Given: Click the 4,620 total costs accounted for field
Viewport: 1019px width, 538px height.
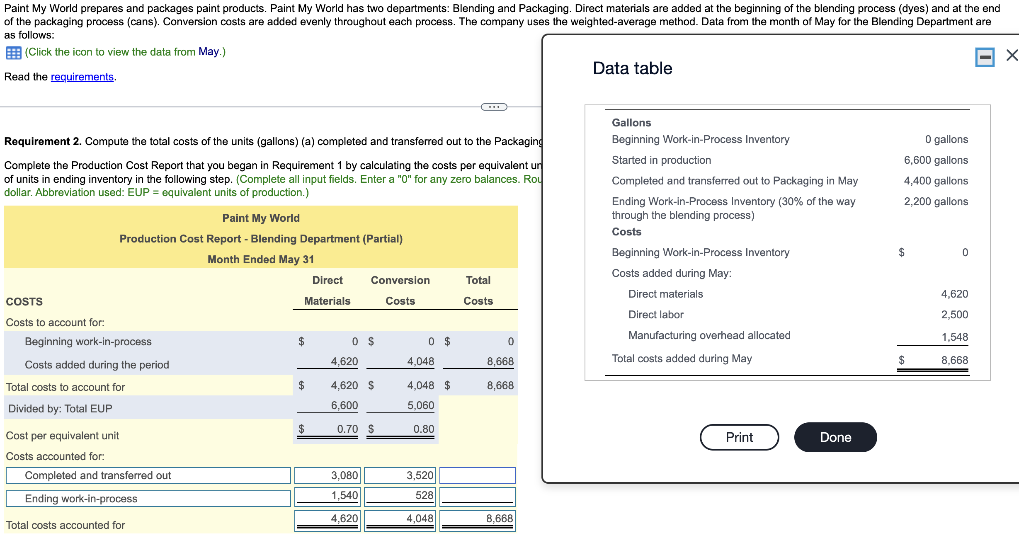Looking at the screenshot, I should [x=327, y=519].
